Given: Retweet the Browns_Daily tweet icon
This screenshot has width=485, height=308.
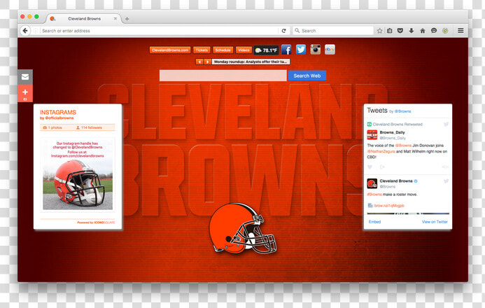Looking at the screenshot, I should [x=382, y=167].
